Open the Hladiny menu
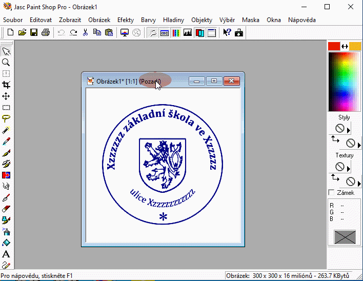The image size is (363, 281). (x=173, y=20)
